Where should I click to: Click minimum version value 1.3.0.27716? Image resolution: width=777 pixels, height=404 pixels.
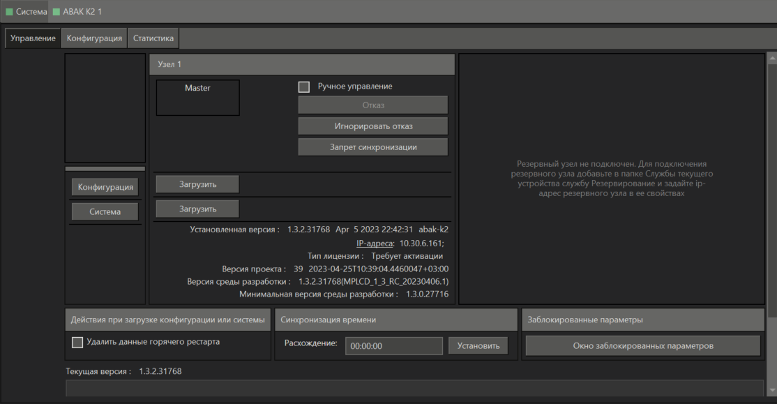427,294
